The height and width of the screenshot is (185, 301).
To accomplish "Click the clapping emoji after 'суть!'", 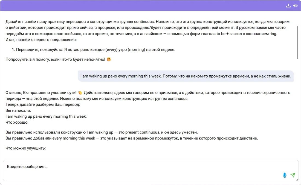I will 80,93.
